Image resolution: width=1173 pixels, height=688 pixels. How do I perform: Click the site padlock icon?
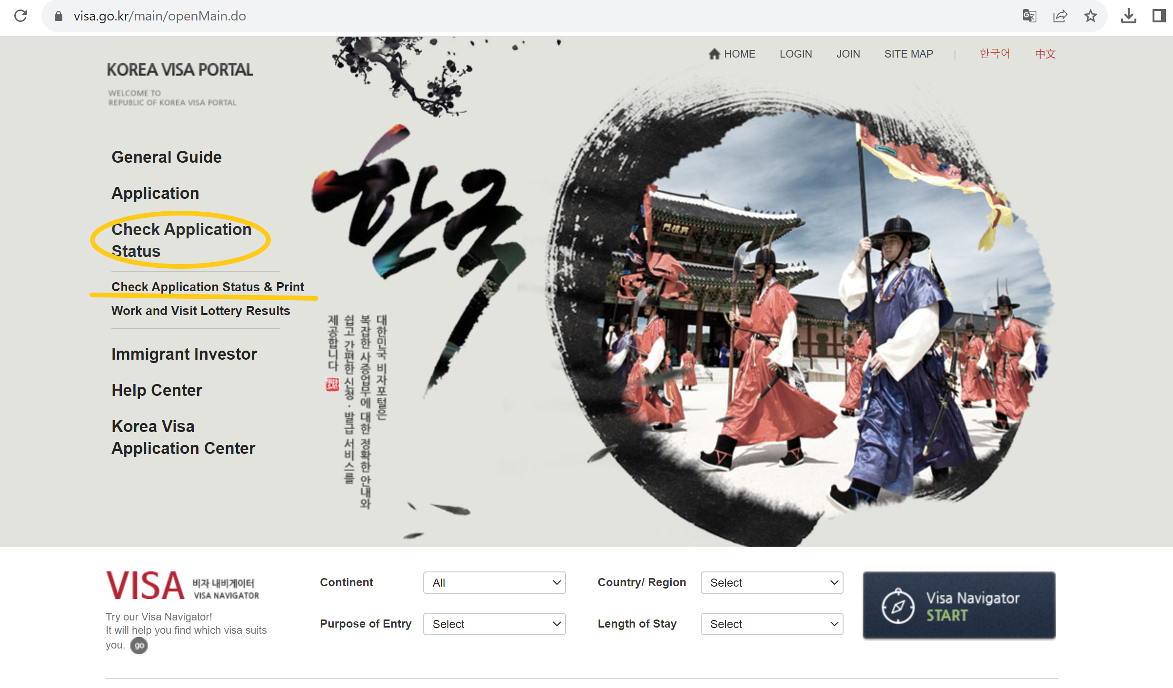[x=59, y=16]
